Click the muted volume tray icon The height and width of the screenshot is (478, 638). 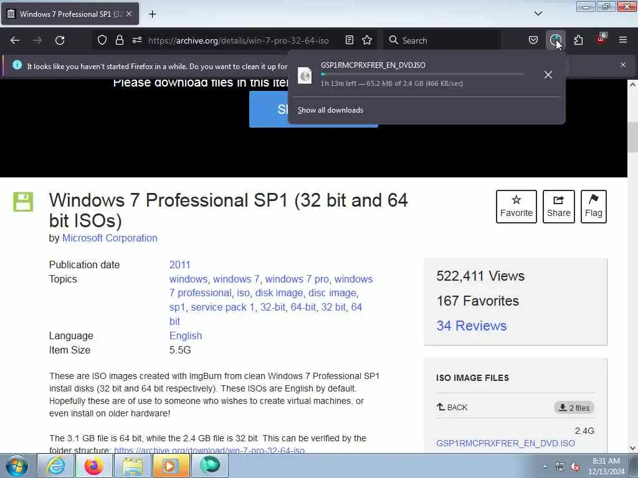click(x=575, y=467)
